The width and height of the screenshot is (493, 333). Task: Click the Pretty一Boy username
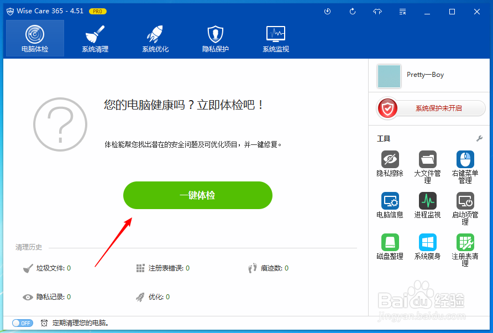(x=425, y=75)
